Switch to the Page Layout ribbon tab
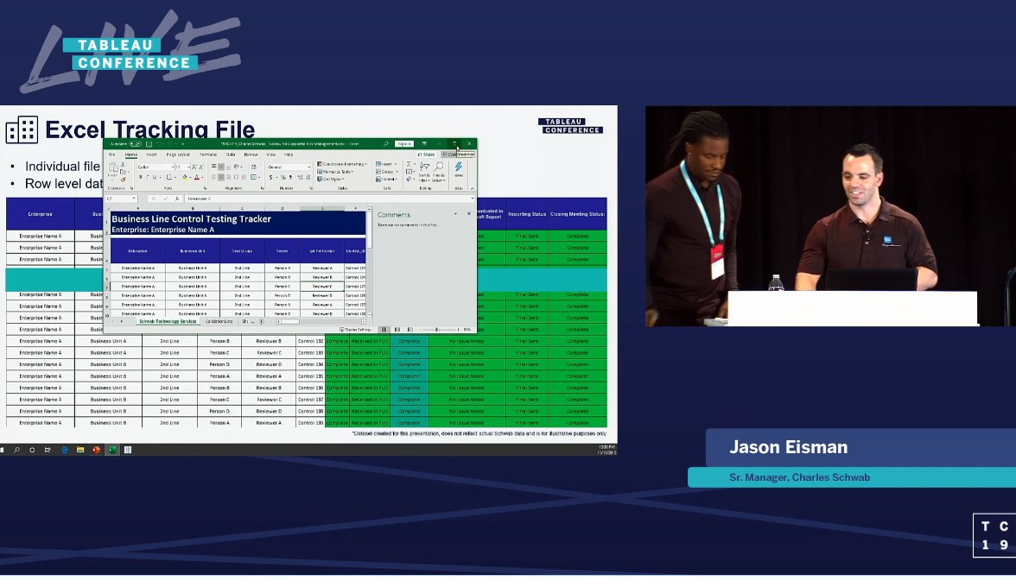This screenshot has width=1016, height=587. click(x=178, y=155)
